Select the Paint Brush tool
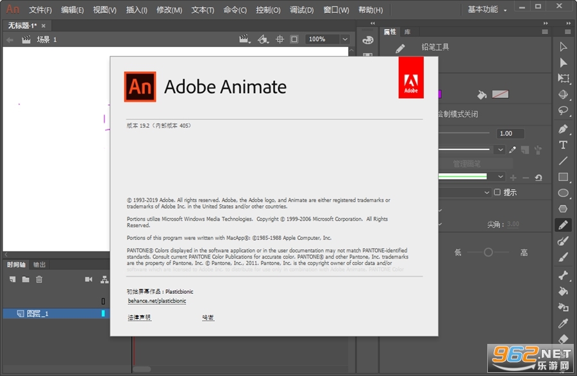577x376 pixels. [x=563, y=241]
